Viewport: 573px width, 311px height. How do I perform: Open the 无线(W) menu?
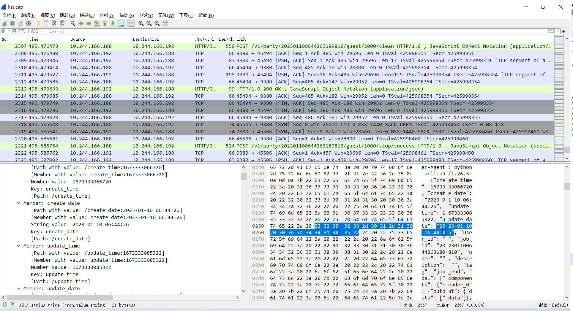pyautogui.click(x=166, y=15)
